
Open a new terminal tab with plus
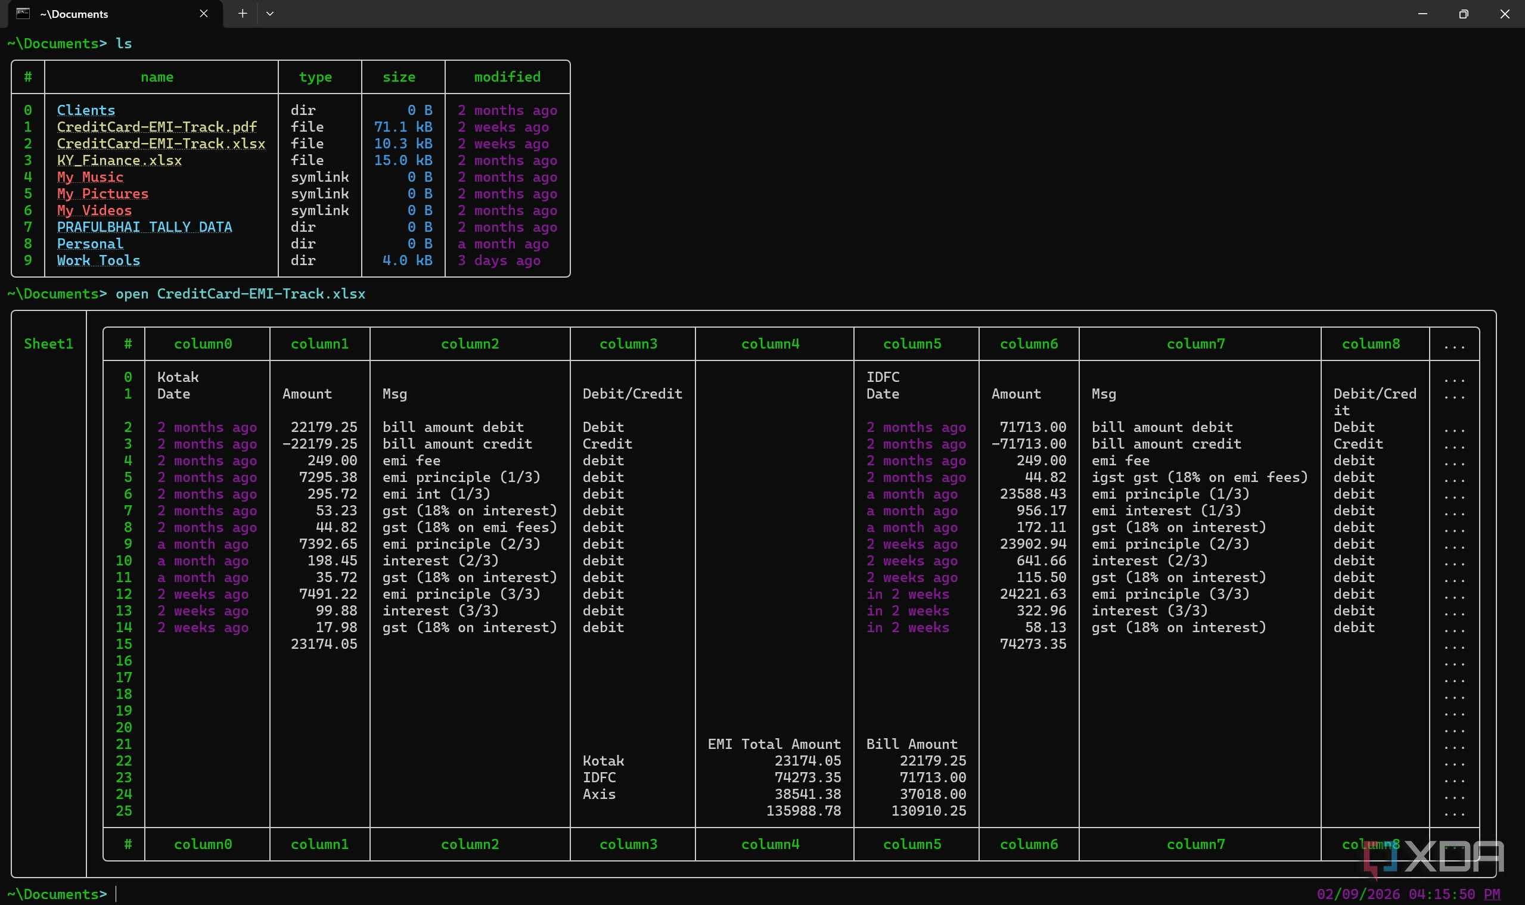[x=242, y=14]
